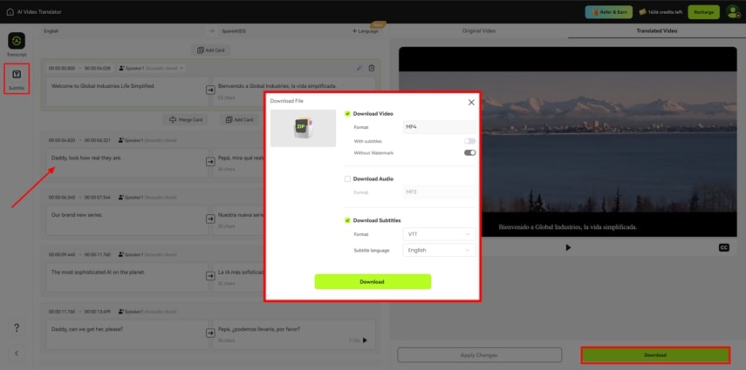746x370 pixels.
Task: Click start timestamp 00:00:00.800
Action: 62,69
